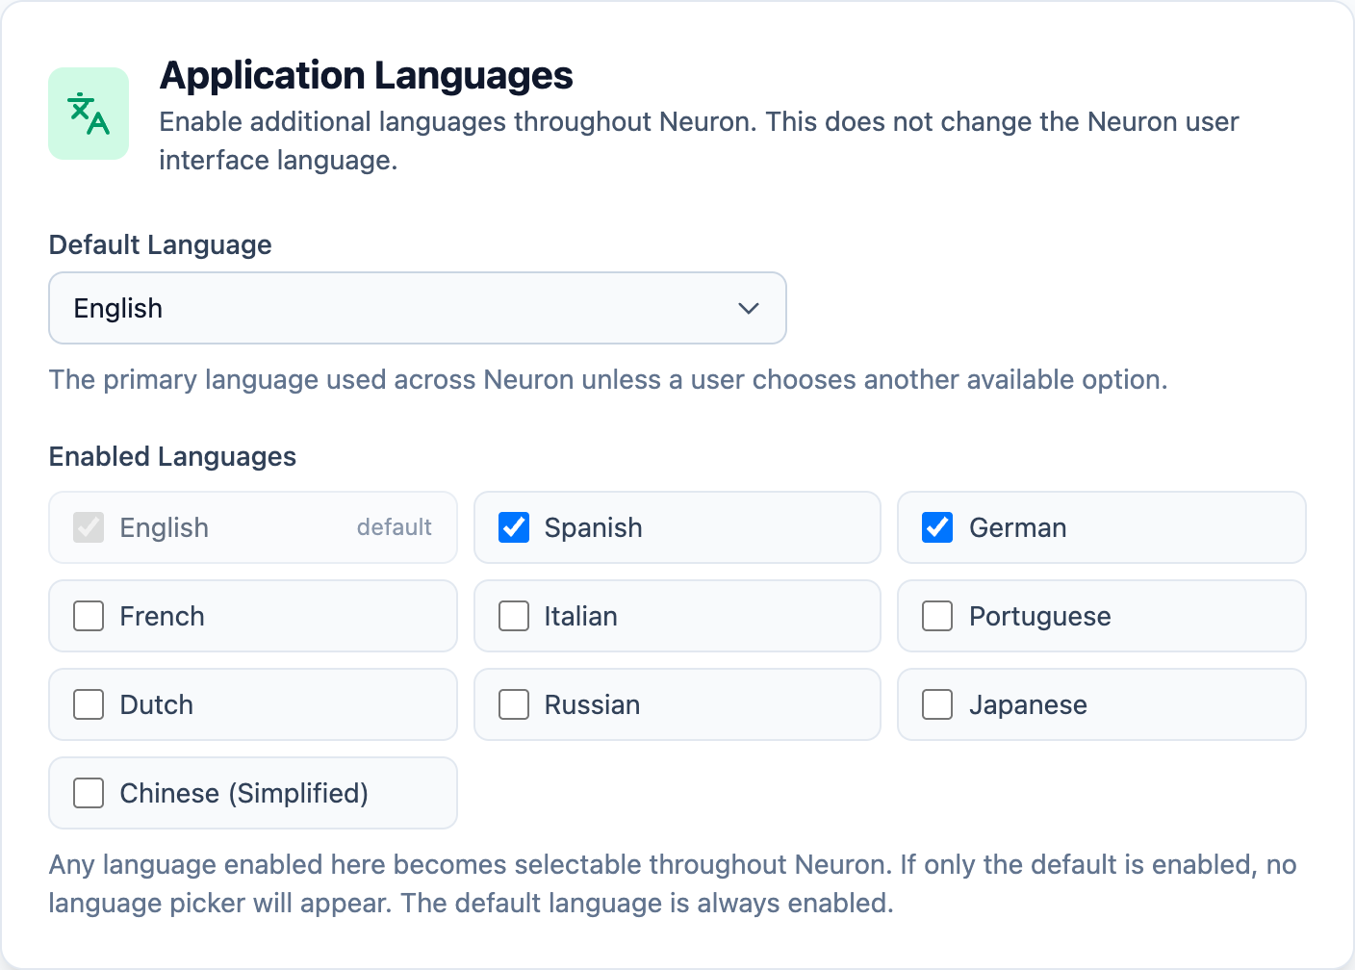Click the footer note about the language picker

[673, 883]
